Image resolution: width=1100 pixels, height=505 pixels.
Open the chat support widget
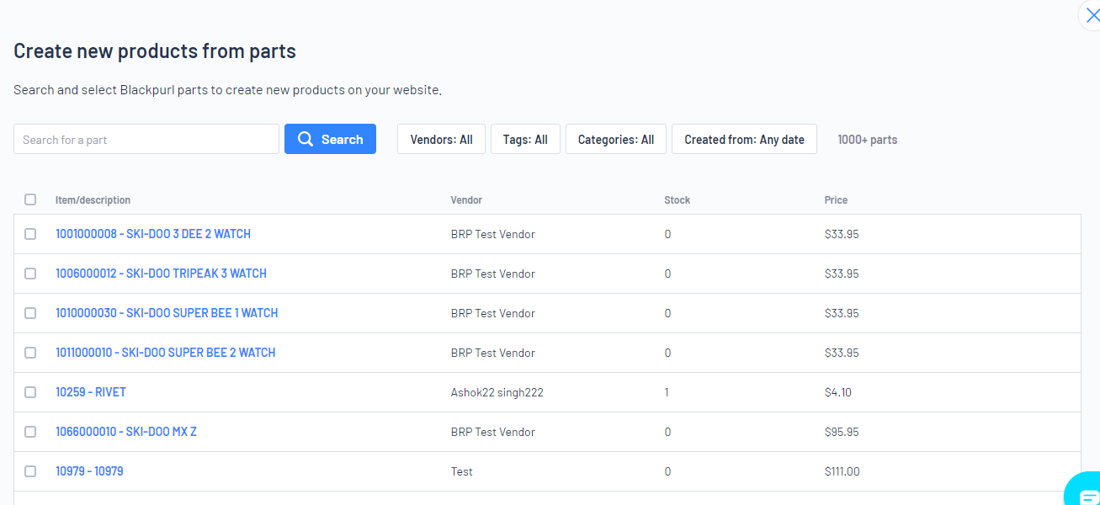(1086, 492)
